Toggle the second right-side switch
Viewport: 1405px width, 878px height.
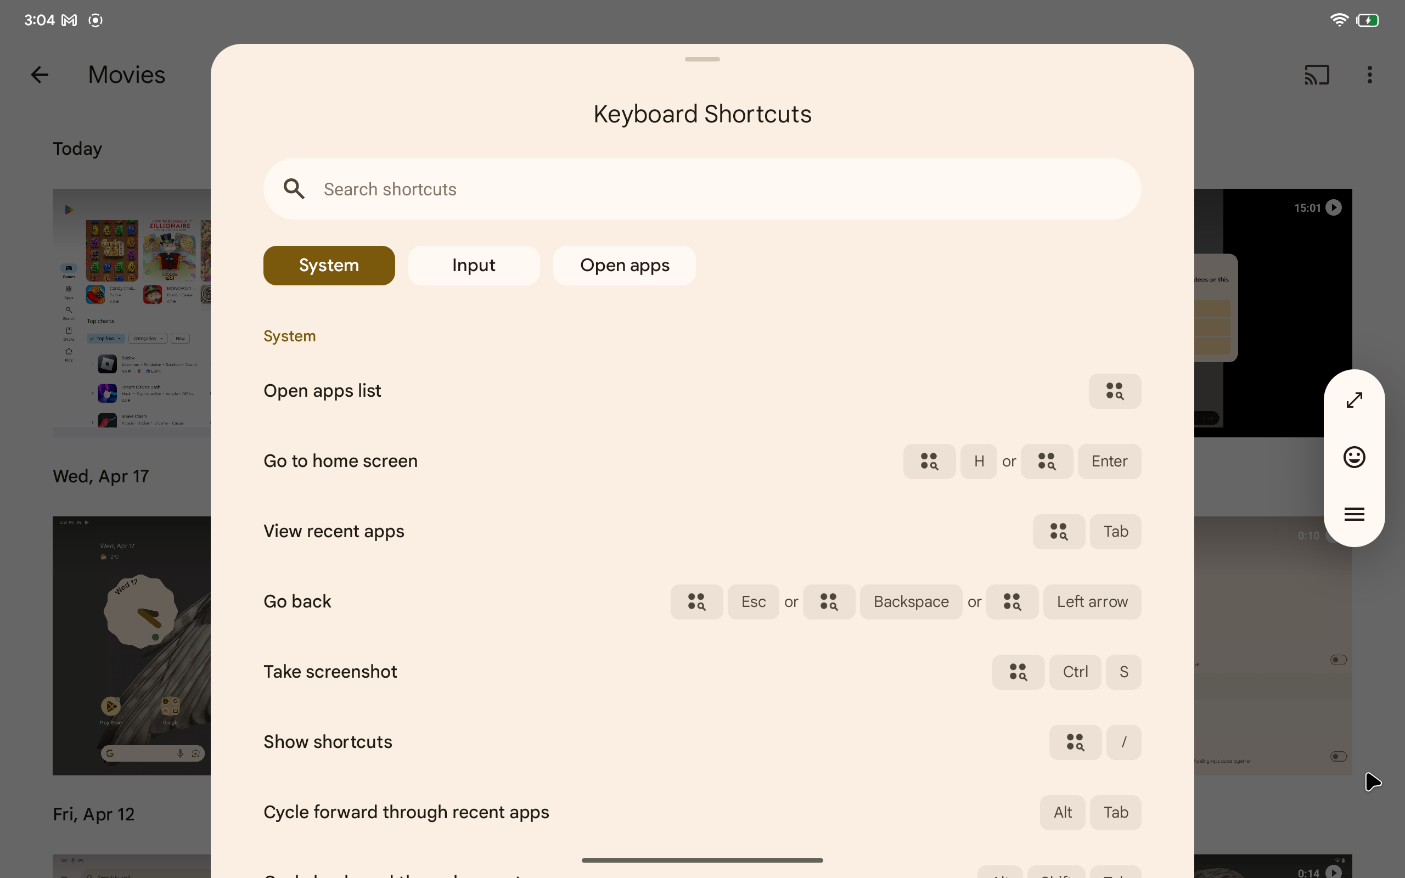pyautogui.click(x=1339, y=756)
